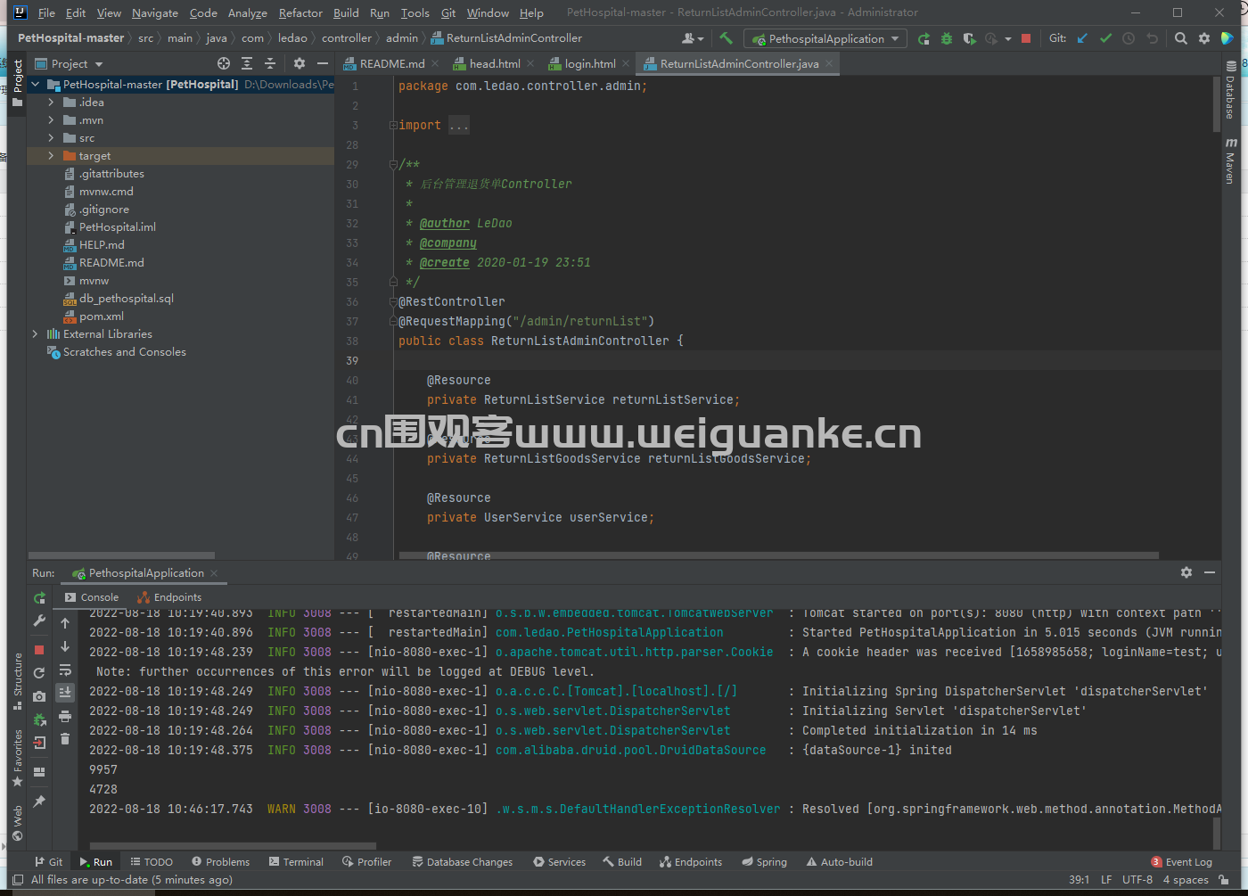Viewport: 1248px width, 896px height.
Task: Open Git history clock icon
Action: click(1129, 38)
